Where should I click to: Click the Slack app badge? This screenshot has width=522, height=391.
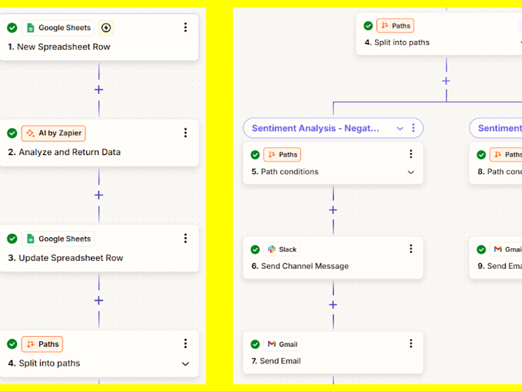click(x=282, y=250)
